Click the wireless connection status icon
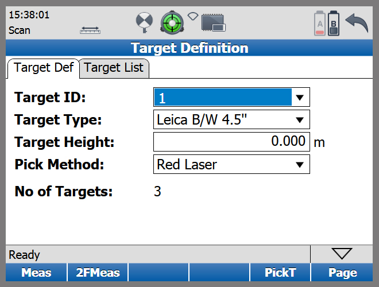The image size is (379, 287). point(193,15)
